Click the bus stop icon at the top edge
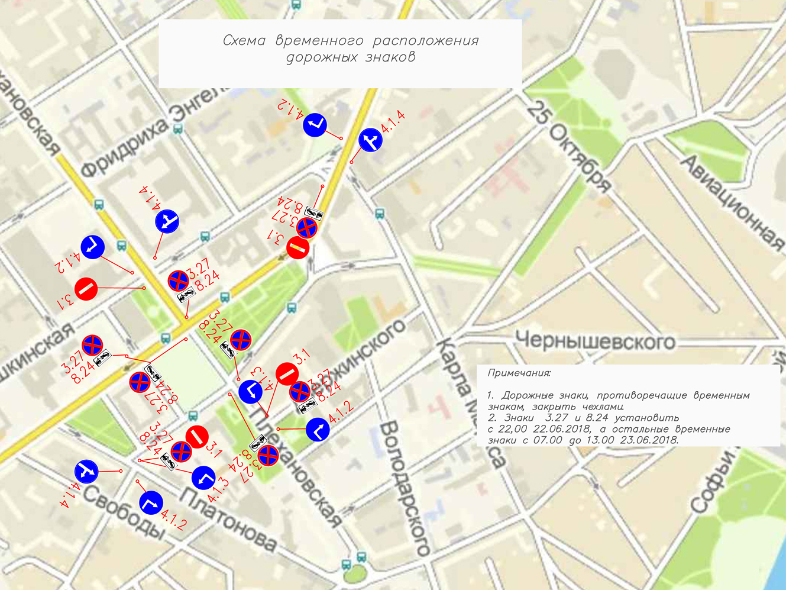This screenshot has width=786, height=590. click(295, 5)
